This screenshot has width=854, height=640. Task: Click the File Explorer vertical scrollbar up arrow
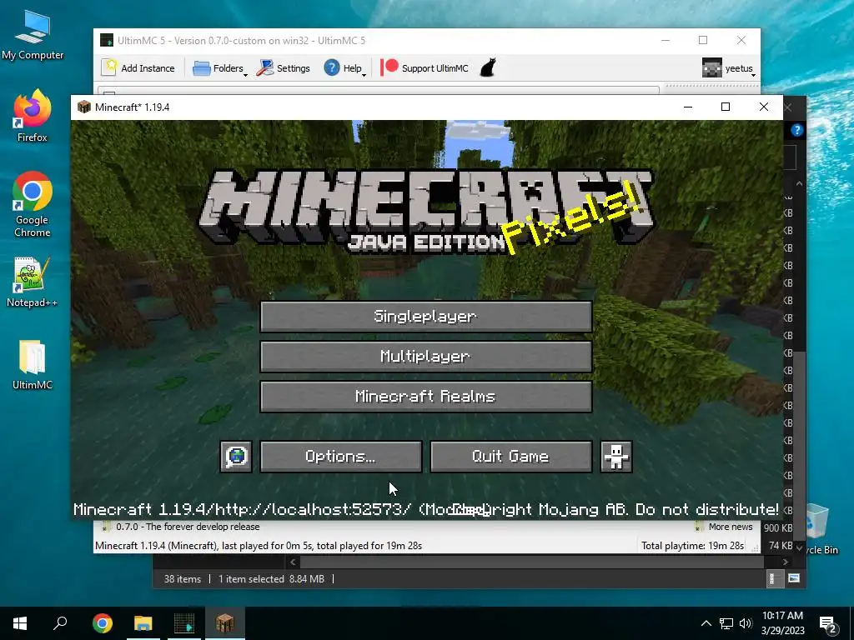click(799, 183)
